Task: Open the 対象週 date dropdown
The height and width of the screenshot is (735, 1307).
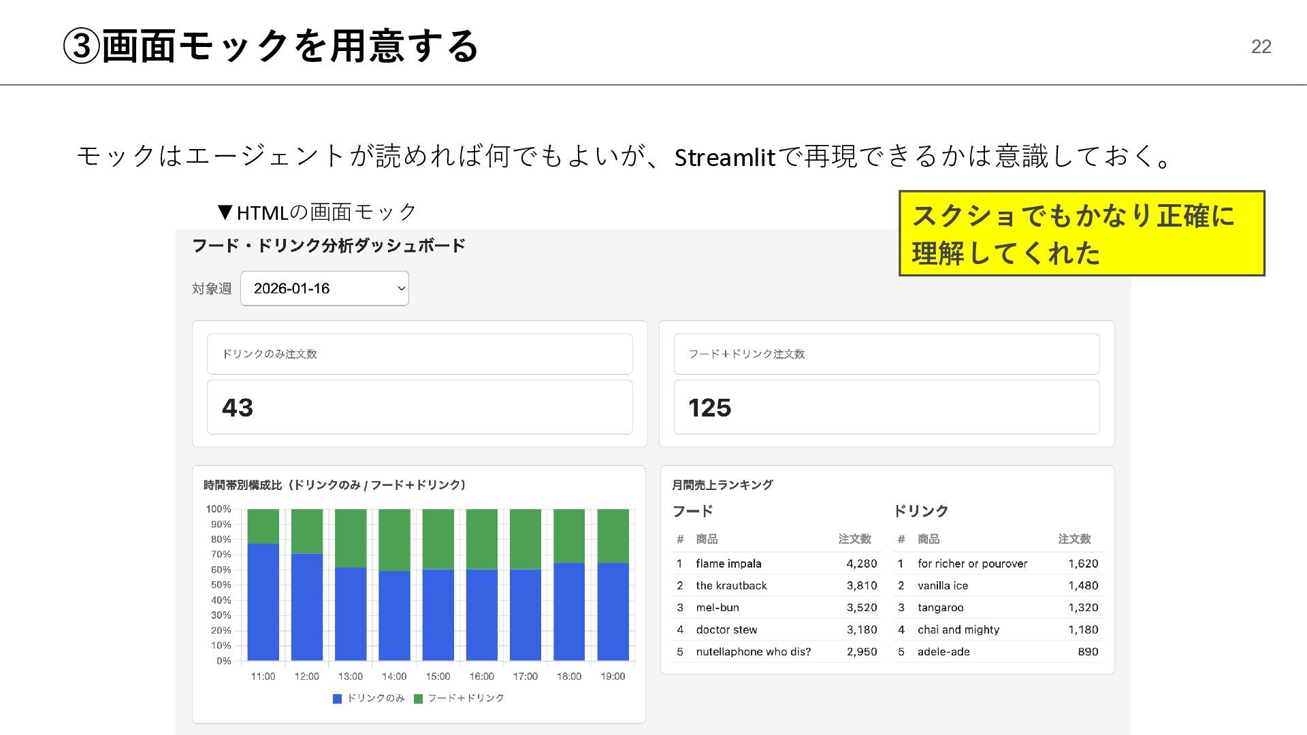Action: pyautogui.click(x=324, y=289)
